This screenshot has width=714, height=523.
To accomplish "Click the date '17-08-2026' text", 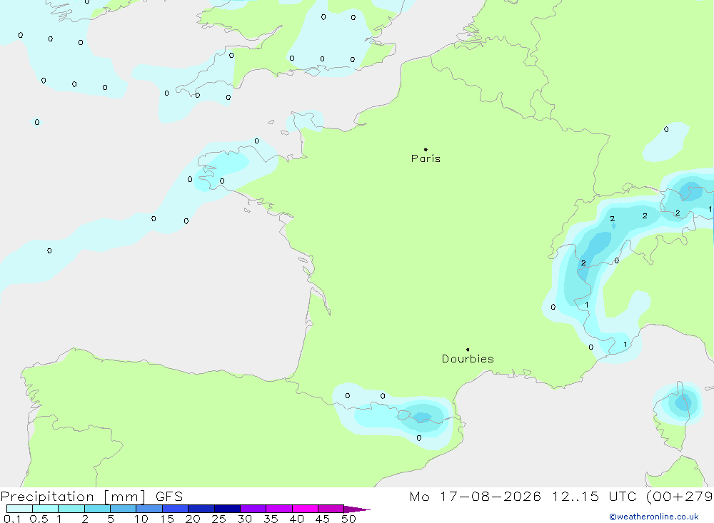I will pyautogui.click(x=491, y=497).
